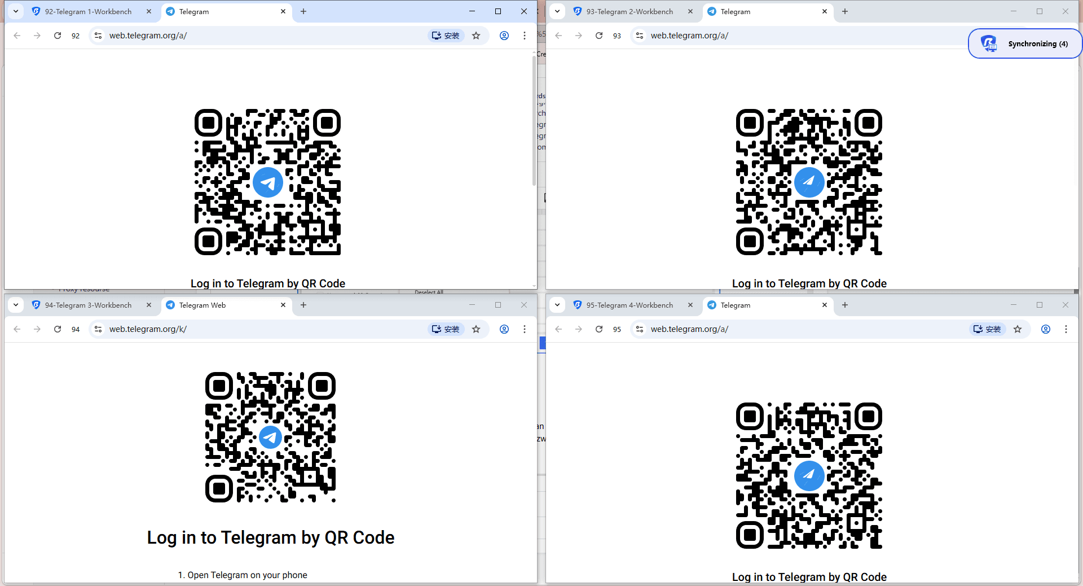The height and width of the screenshot is (586, 1083).
Task: Reload the web.telegram.org/k/ page
Action: click(58, 329)
